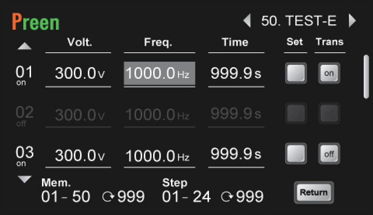Edit the 300.0 V voltage of step 01

(78, 74)
